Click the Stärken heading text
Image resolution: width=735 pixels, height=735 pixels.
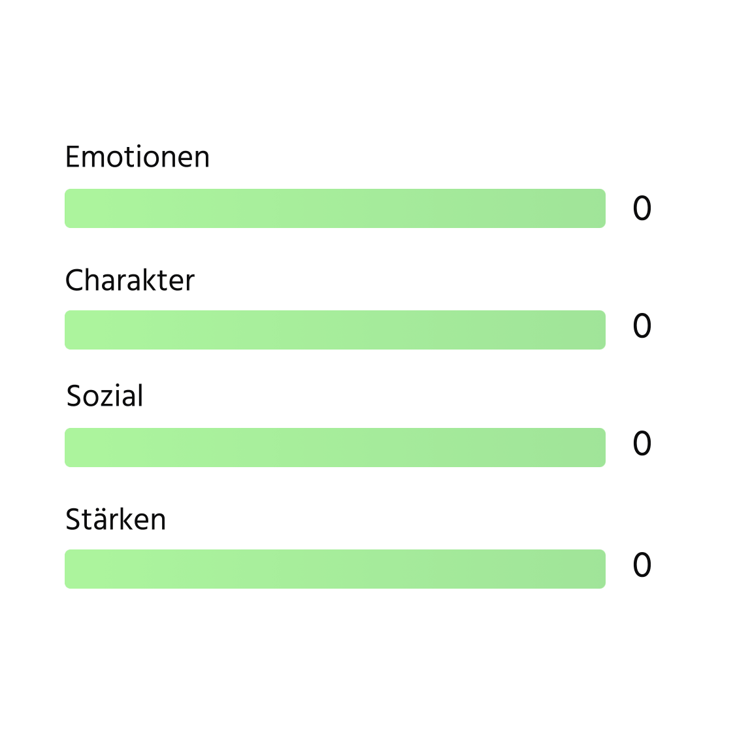[x=116, y=520]
